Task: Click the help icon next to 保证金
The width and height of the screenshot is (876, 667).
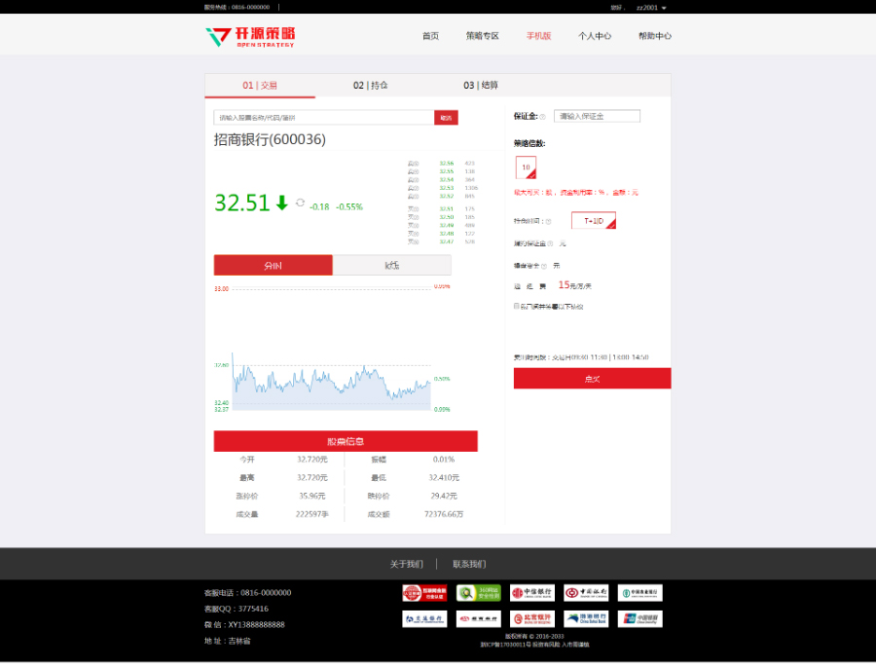Action: [542, 117]
